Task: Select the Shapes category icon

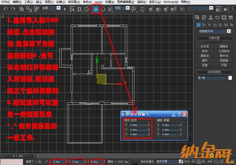Action: pos(204,25)
